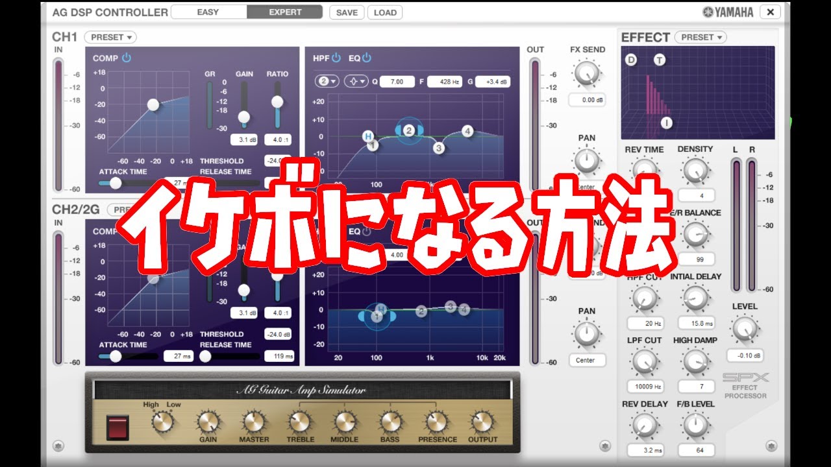
Task: Open the CH1 PRESET dropdown
Action: 110,37
